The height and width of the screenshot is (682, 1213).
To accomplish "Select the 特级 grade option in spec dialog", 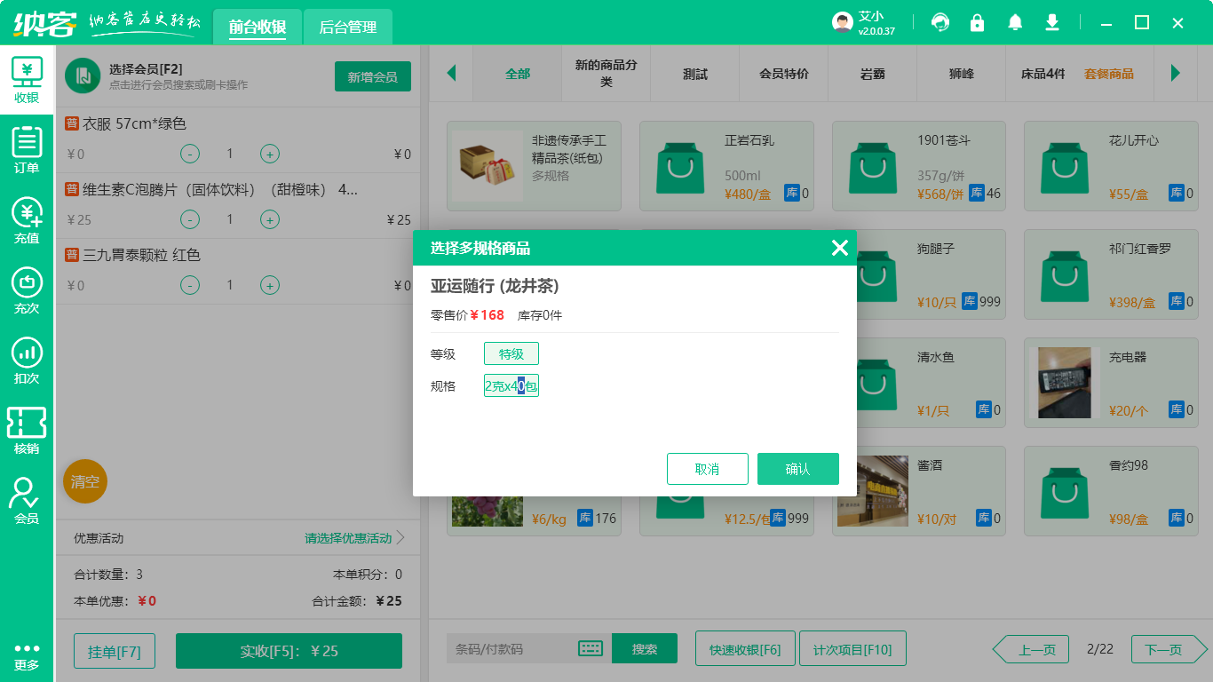I will [511, 353].
